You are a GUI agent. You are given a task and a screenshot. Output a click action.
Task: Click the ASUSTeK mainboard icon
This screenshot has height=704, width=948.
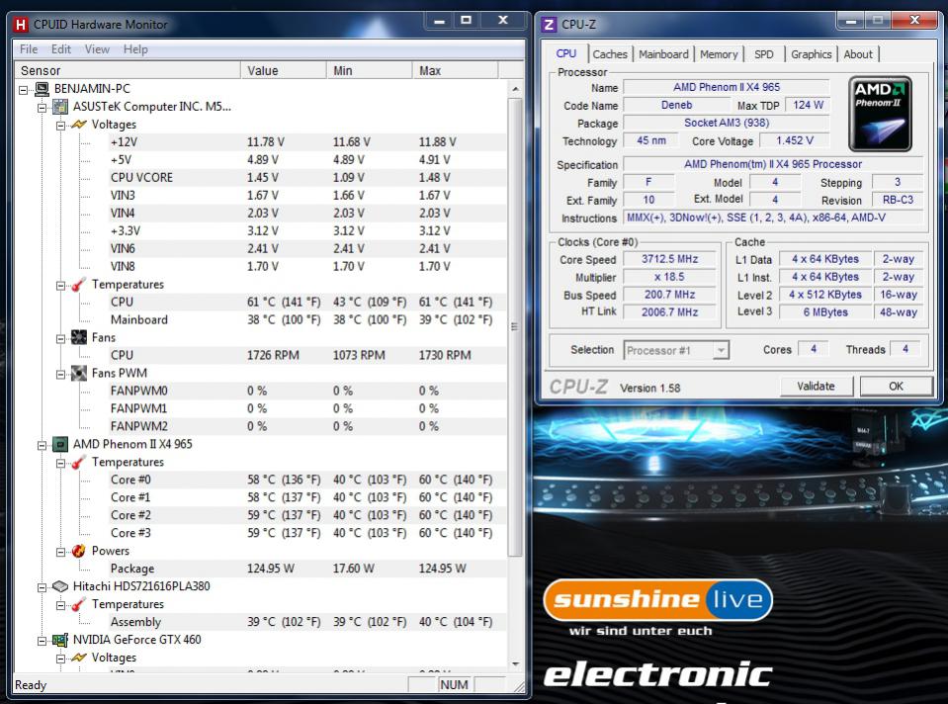coord(60,107)
